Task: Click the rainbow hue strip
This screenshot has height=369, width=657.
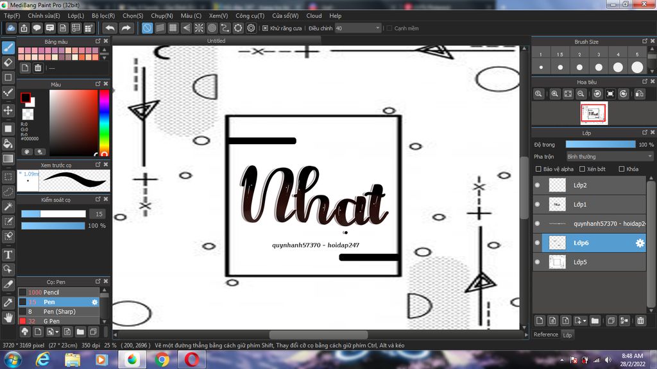Action: pyautogui.click(x=104, y=122)
